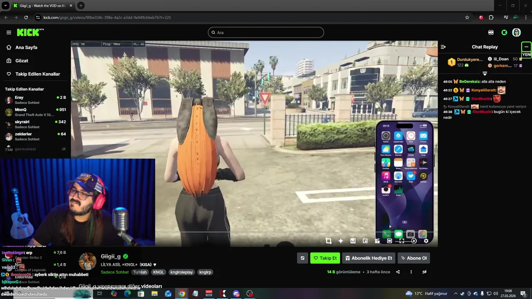532x299 pixels.
Task: Open chat replay options three-dot menu
Action: point(526,47)
